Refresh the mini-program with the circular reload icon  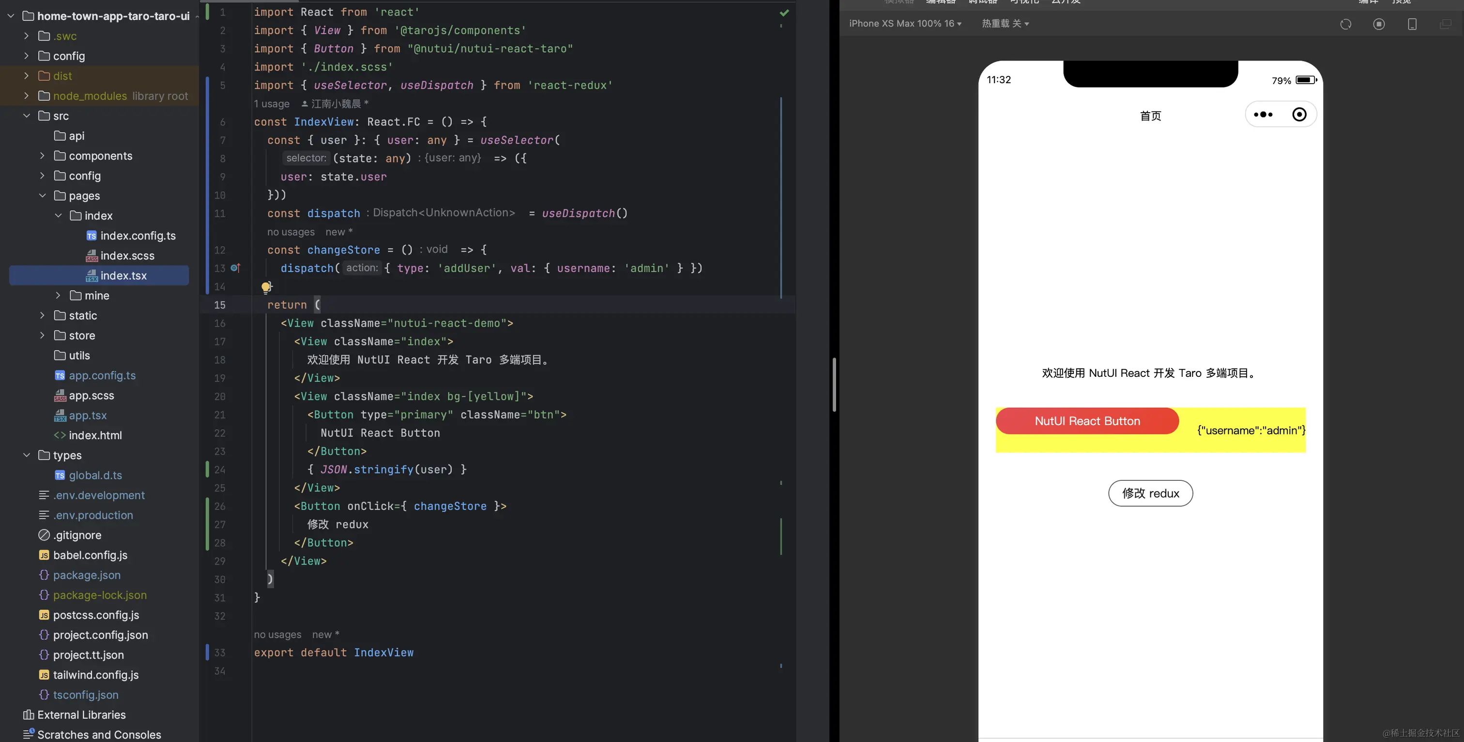tap(1346, 24)
